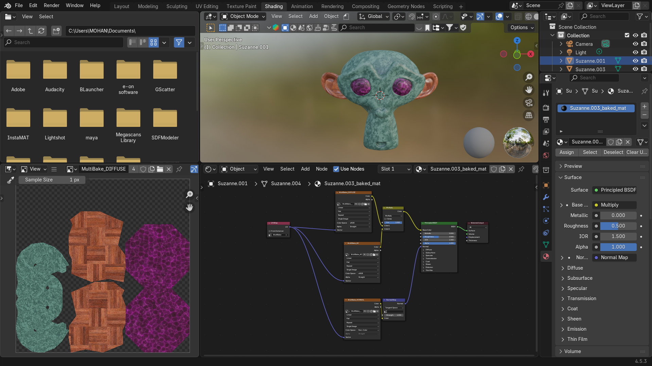
Task: Open the Slot 1 material slot dropdown
Action: 395,169
